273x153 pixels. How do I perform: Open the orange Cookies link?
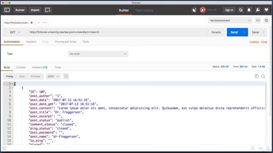254,42
